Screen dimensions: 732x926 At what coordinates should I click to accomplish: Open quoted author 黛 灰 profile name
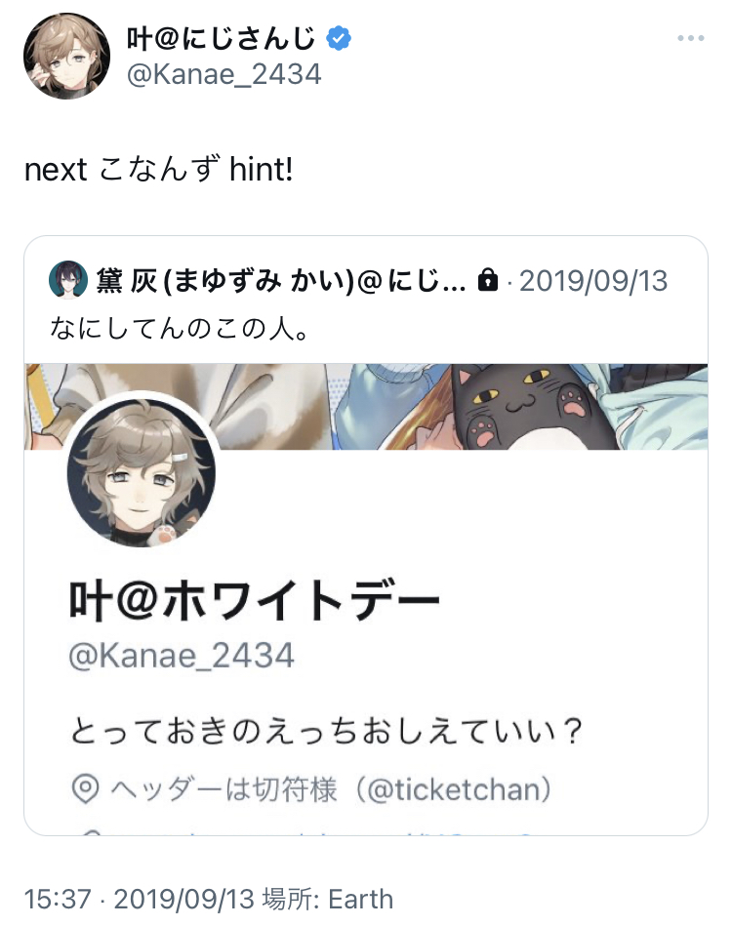coord(281,280)
